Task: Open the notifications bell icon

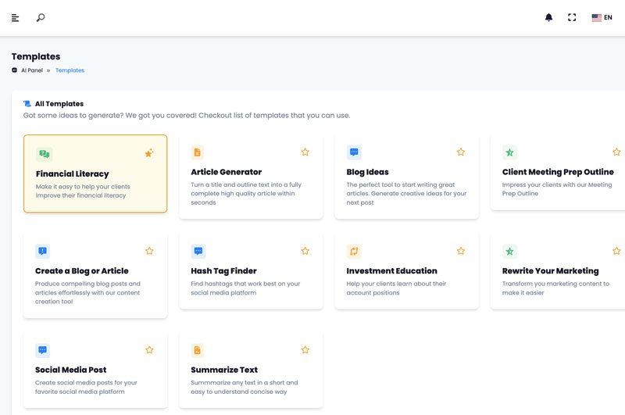Action: (x=548, y=18)
